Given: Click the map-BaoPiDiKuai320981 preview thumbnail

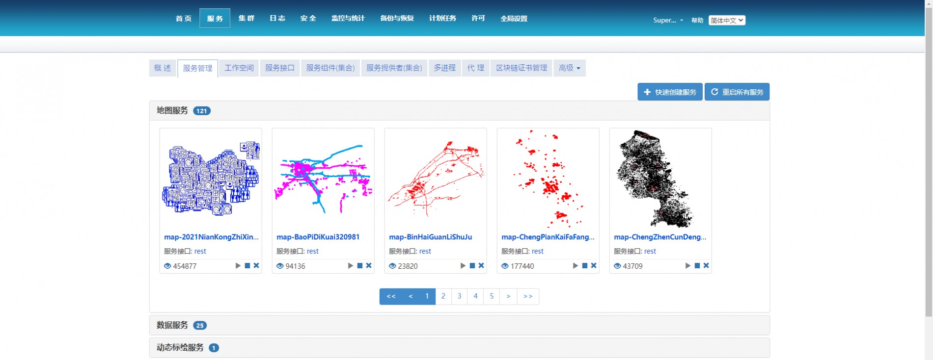Looking at the screenshot, I should coord(323,180).
